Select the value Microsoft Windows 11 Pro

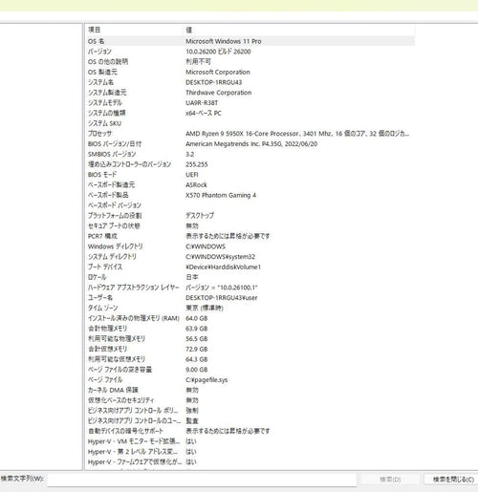coord(224,41)
